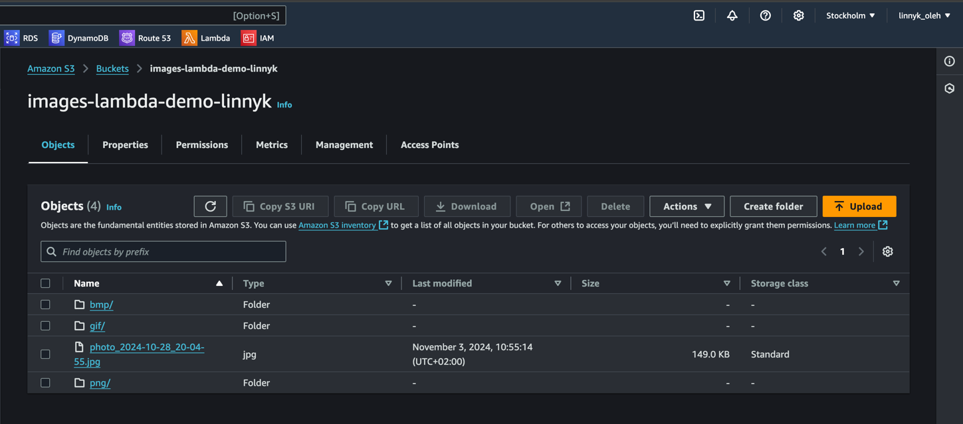Open the DynamoDB service shortcut
The height and width of the screenshot is (424, 963).
tap(79, 38)
